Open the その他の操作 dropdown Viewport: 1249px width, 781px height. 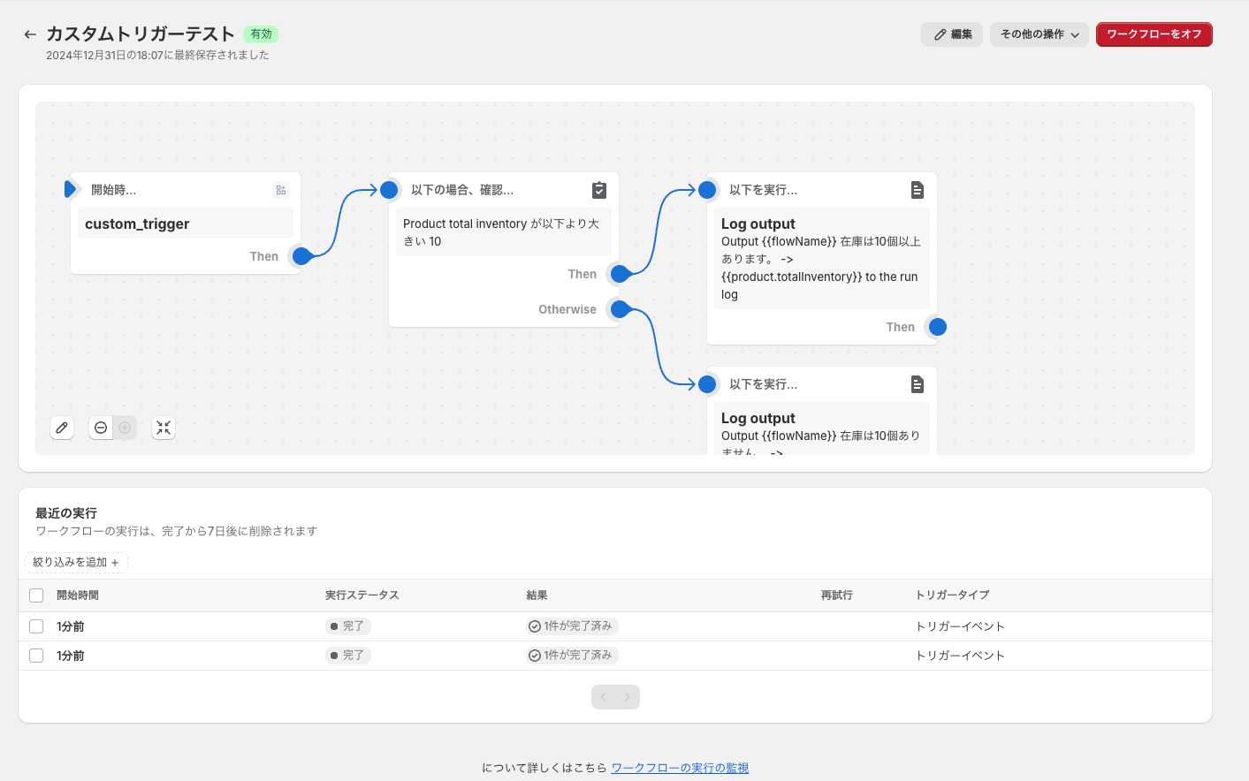(x=1040, y=34)
